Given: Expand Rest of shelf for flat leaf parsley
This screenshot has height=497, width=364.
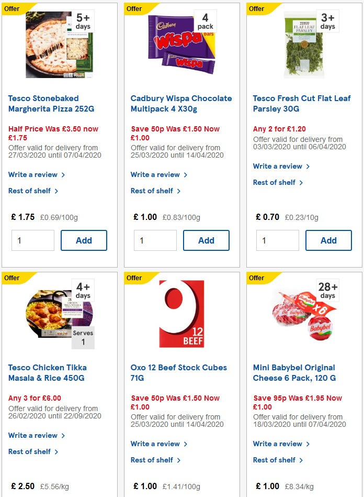Looking at the screenshot, I should pyautogui.click(x=275, y=182).
